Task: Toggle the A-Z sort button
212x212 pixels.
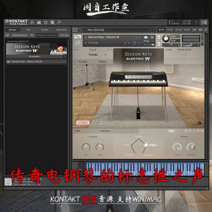Action: pos(32,35)
